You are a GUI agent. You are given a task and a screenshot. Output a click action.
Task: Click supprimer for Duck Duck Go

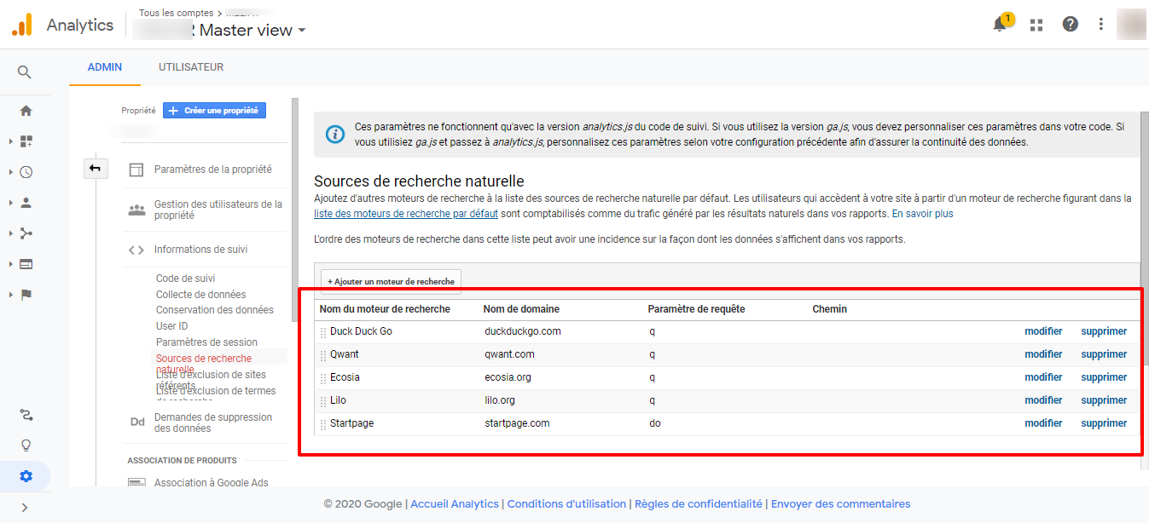point(1104,331)
